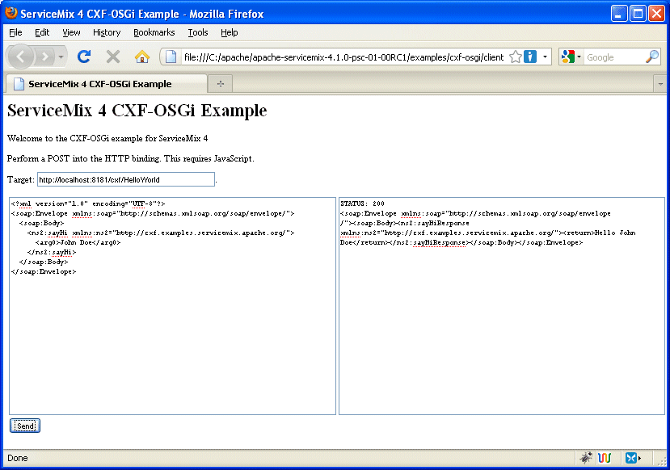Click the 'Done' status bar text

coord(18,458)
